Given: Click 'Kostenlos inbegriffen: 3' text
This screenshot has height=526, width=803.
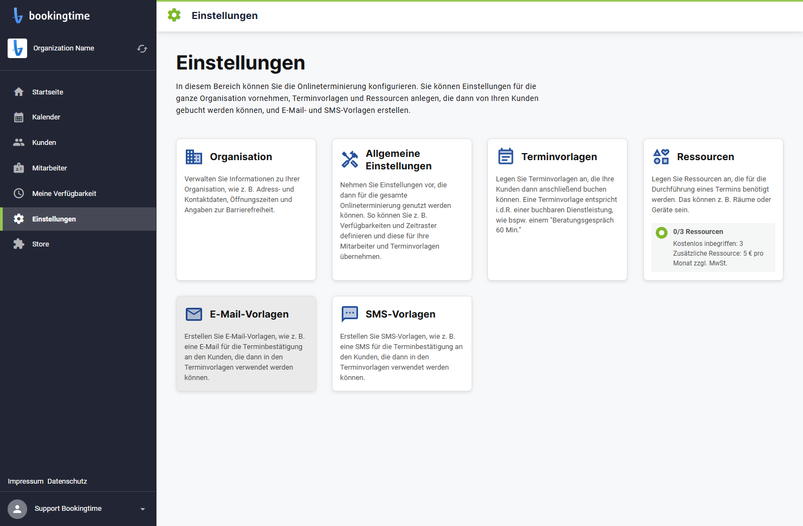Looking at the screenshot, I should [708, 244].
